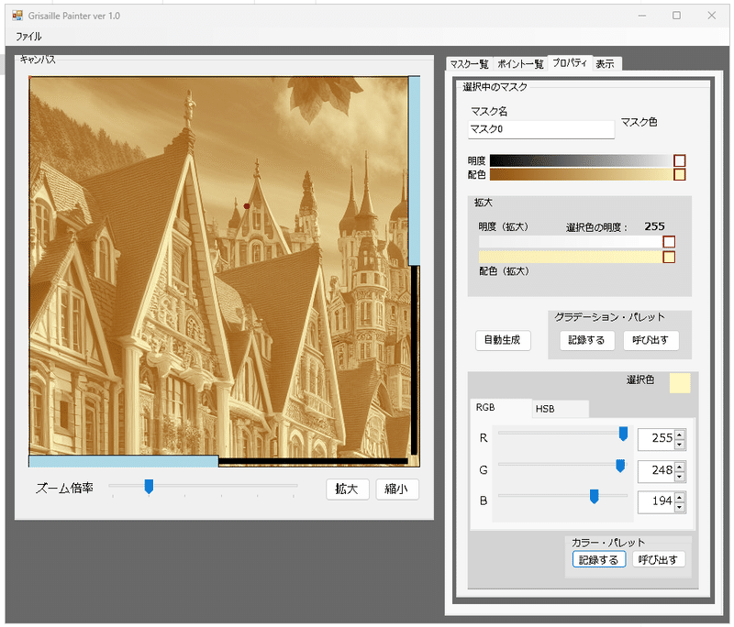Screen dimensions: 734x627
Task: Click the canvas horizontal scrollbar thumb
Action: 124,461
